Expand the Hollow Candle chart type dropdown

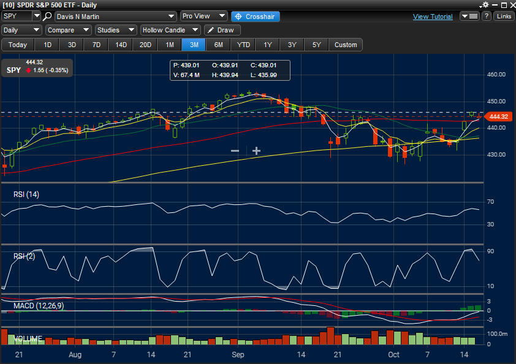(x=170, y=30)
